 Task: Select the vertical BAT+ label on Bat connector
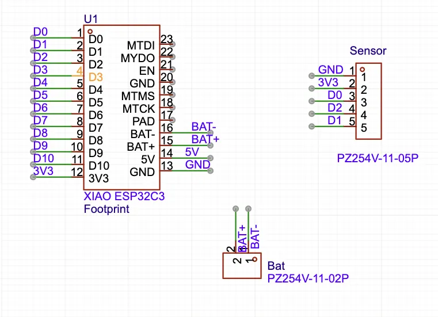[242, 238]
